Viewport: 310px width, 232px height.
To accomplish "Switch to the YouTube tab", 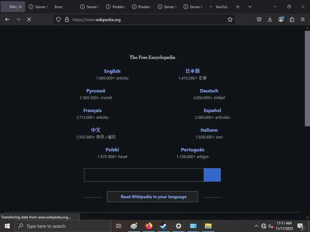I will (x=219, y=7).
